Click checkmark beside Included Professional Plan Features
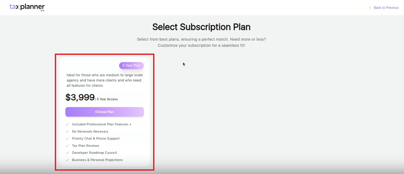The image size is (404, 174). (x=67, y=124)
